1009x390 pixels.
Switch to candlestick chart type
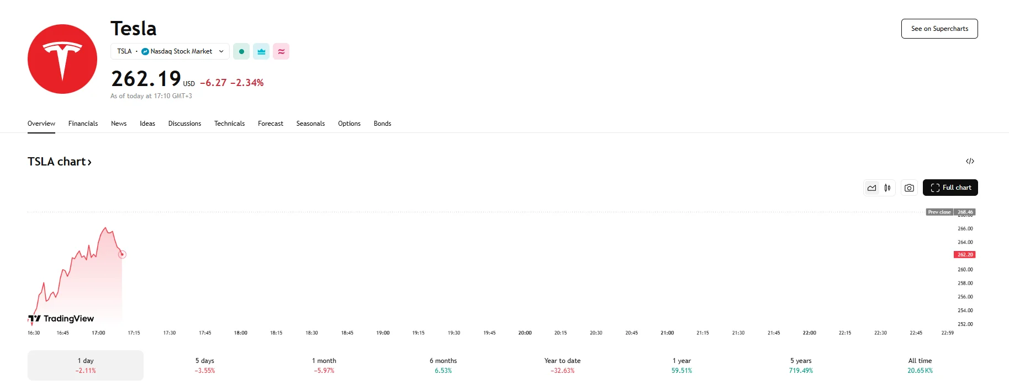[888, 188]
